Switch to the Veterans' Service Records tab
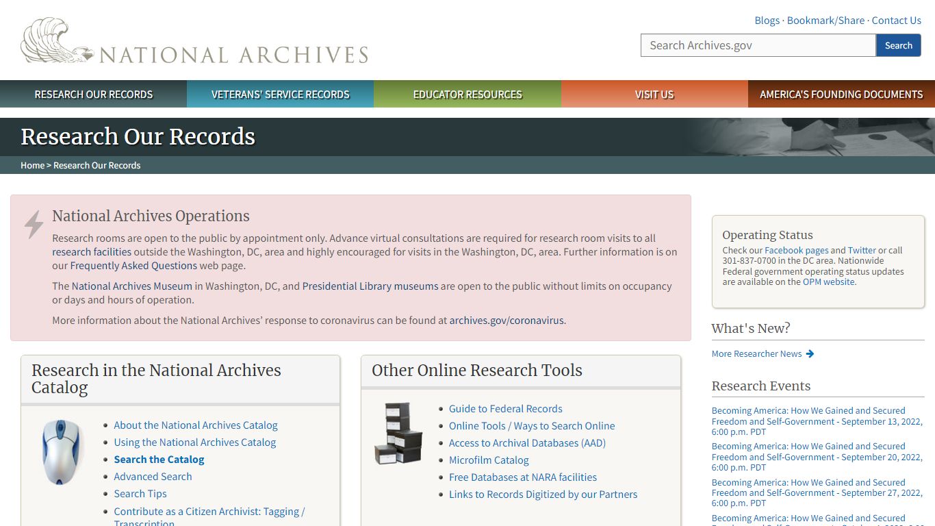This screenshot has width=935, height=526. (280, 94)
